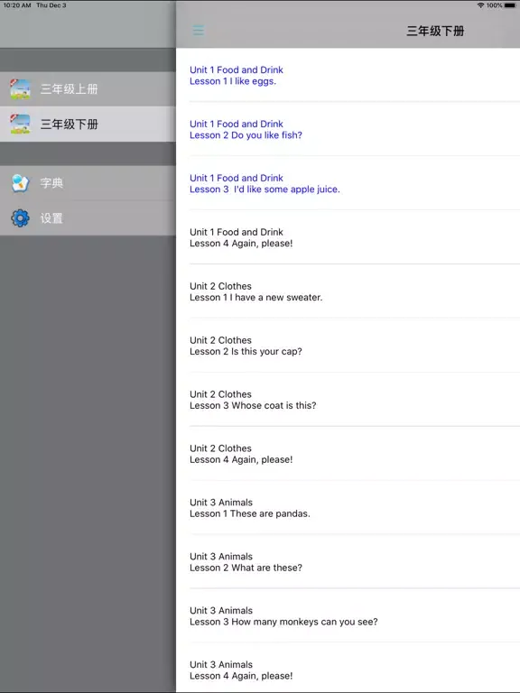520x693 pixels.
Task: Open Lesson 1 I like eggs
Action: [348, 76]
